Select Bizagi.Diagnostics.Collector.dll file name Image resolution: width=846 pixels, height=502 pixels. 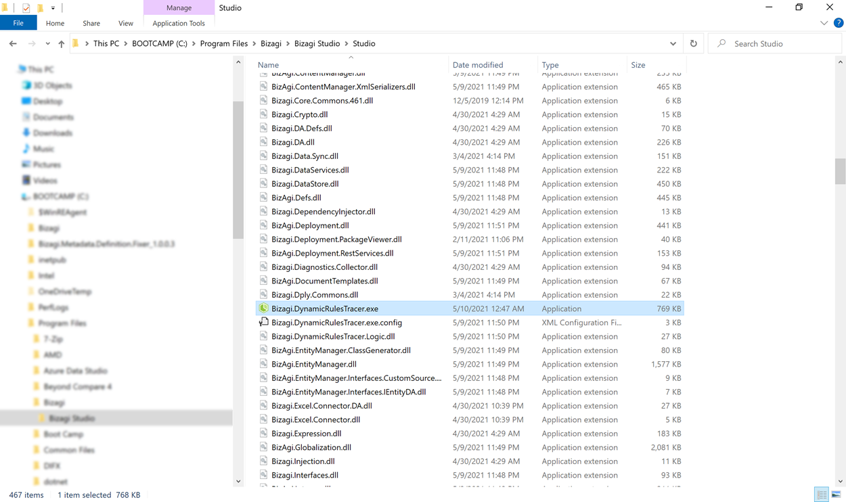(325, 267)
